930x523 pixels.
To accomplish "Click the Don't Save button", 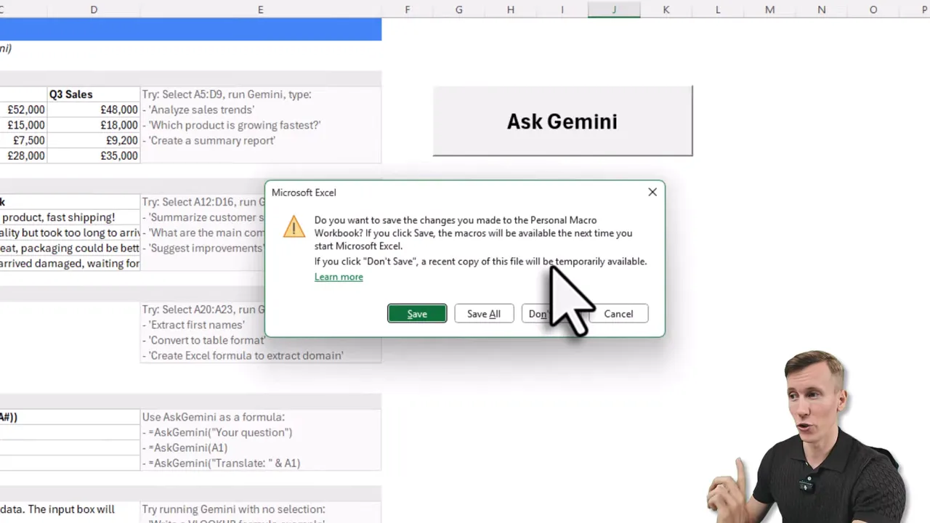I will click(x=554, y=313).
